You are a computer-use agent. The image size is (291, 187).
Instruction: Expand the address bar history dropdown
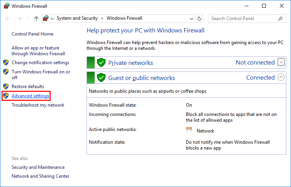click(x=192, y=19)
